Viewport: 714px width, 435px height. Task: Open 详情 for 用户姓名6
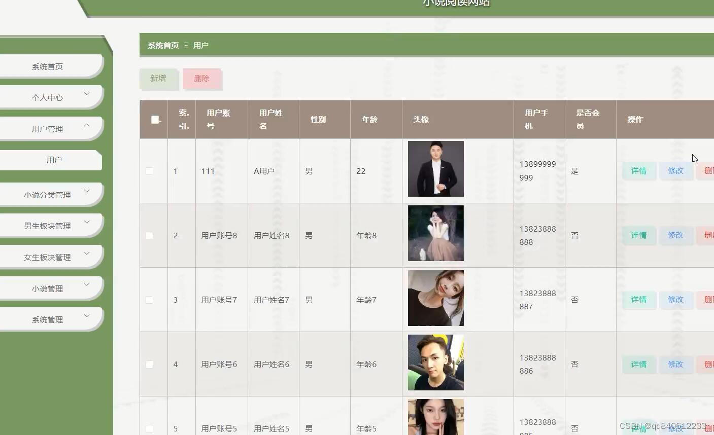pos(639,365)
